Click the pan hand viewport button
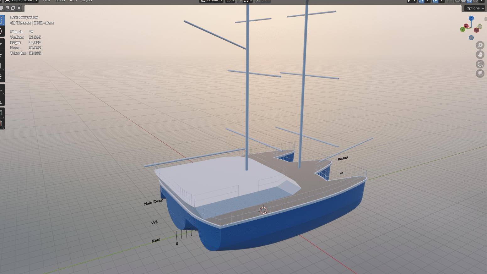The width and height of the screenshot is (487, 274). [480, 55]
